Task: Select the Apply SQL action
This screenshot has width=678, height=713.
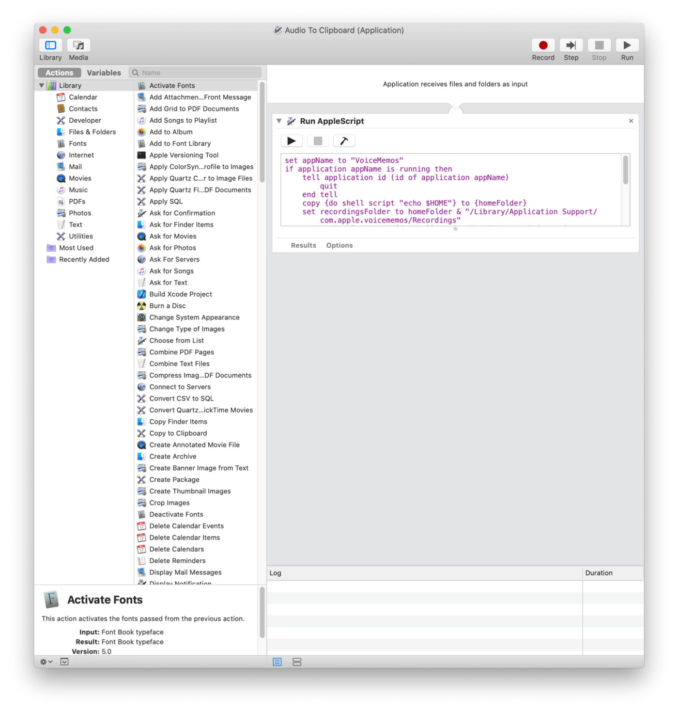Action: pos(196,202)
